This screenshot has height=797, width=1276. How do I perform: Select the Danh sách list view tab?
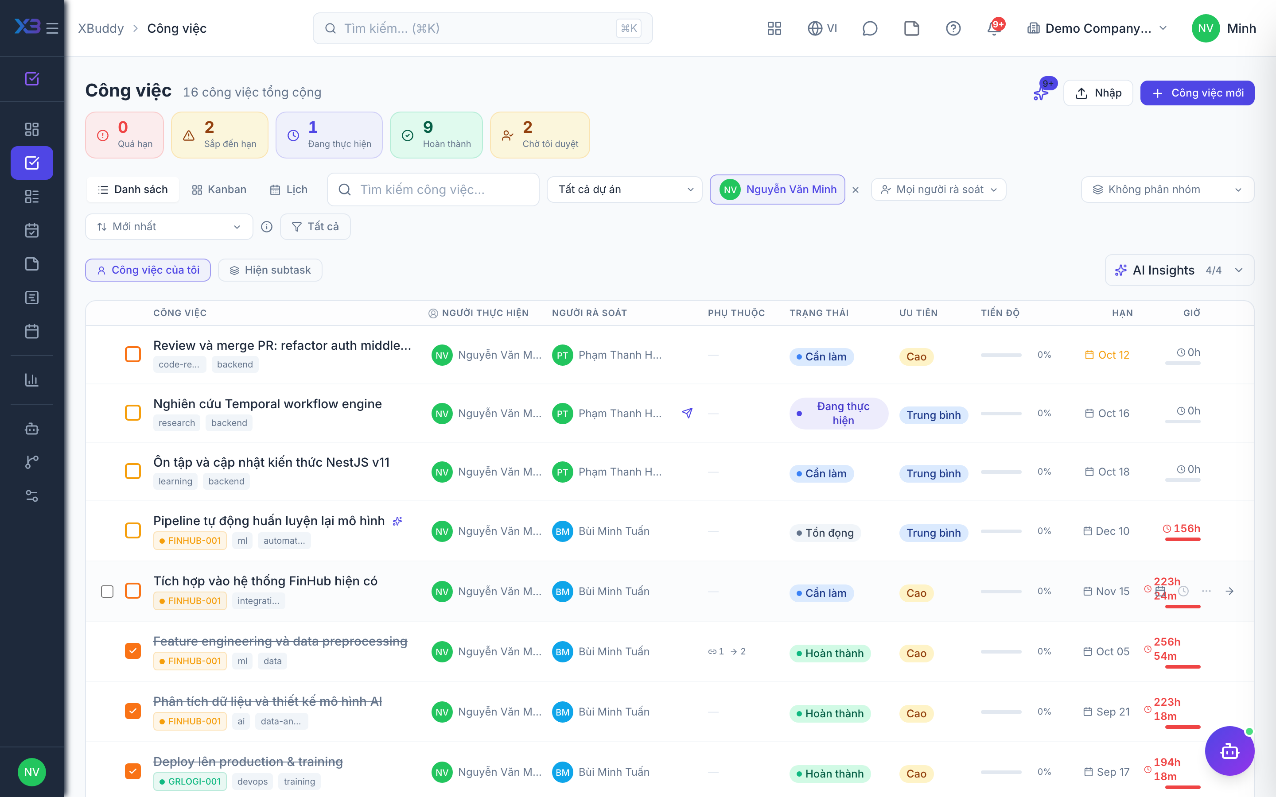(133, 190)
